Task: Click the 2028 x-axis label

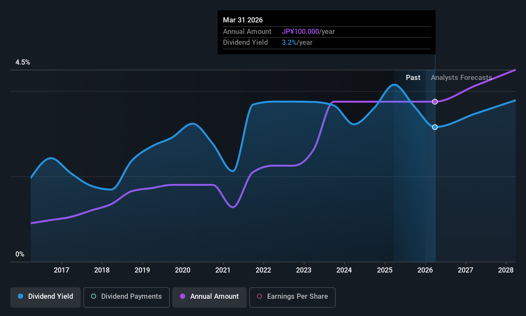Action: point(506,270)
